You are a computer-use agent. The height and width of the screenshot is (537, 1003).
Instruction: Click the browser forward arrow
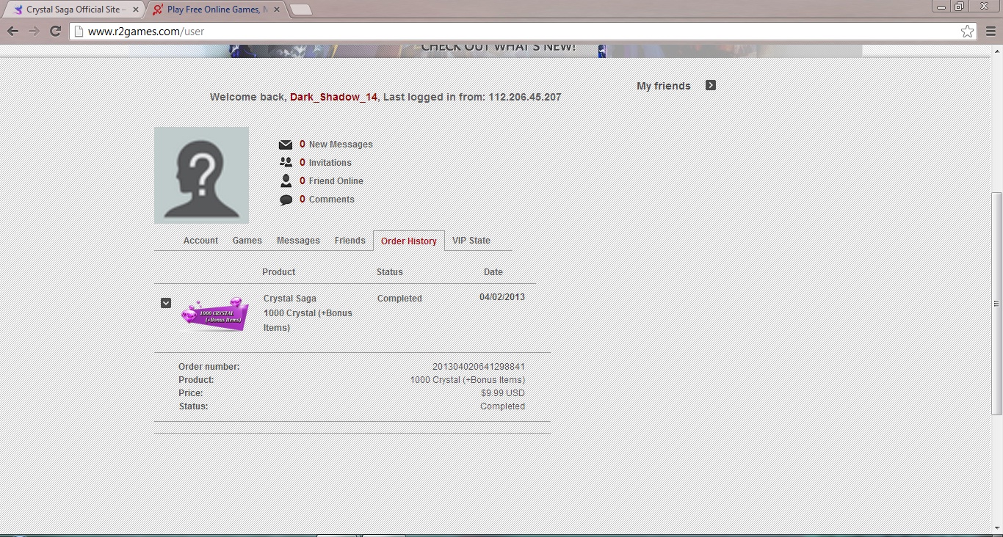[34, 32]
